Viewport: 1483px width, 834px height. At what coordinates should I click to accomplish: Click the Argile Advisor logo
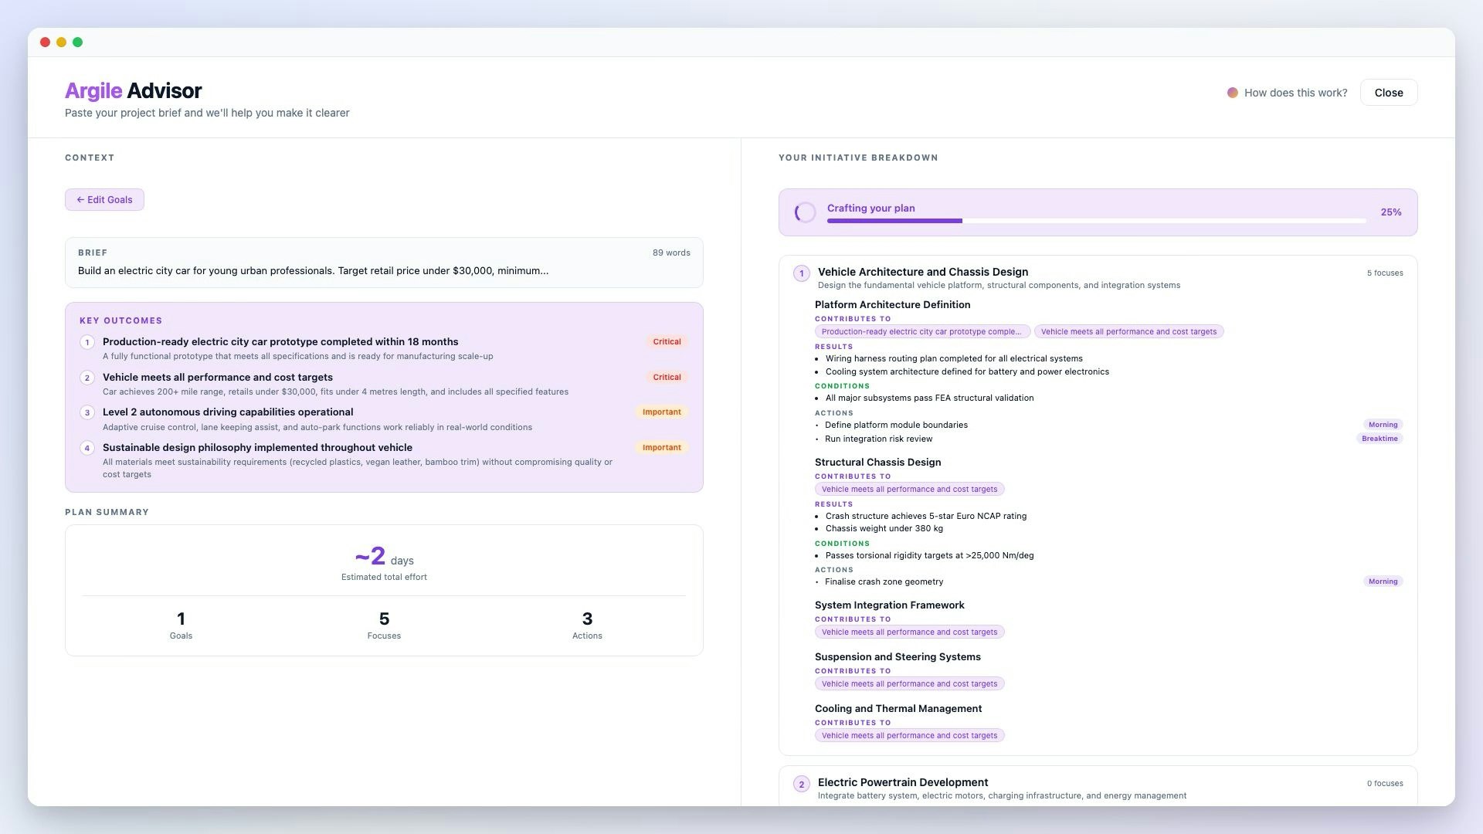click(133, 90)
